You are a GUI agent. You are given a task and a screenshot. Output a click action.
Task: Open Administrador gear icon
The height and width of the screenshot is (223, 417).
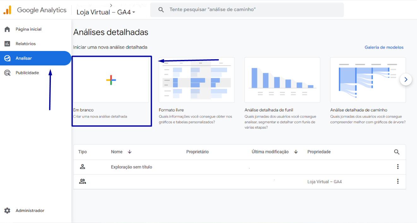(7, 211)
